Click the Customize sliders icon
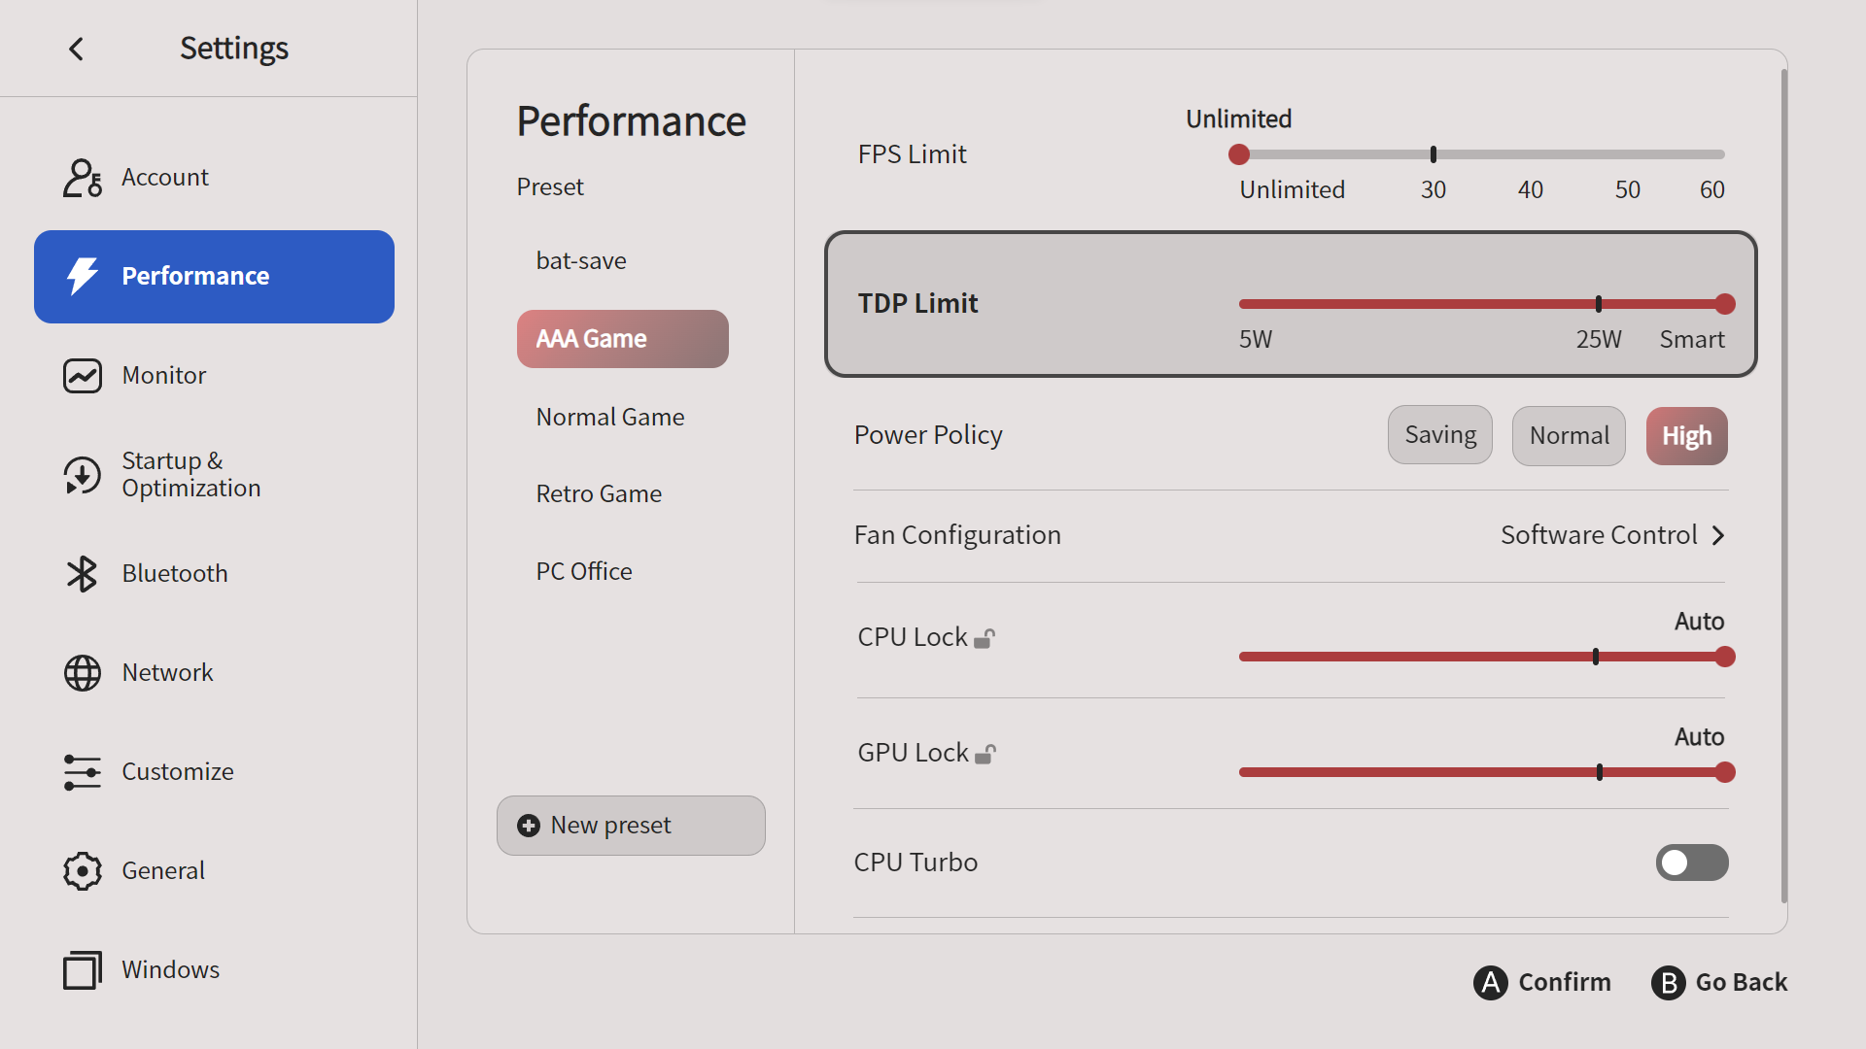This screenshot has height=1049, width=1866. coord(83,772)
